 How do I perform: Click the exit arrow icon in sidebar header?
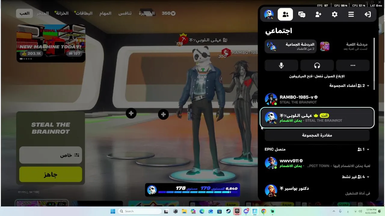click(x=368, y=14)
